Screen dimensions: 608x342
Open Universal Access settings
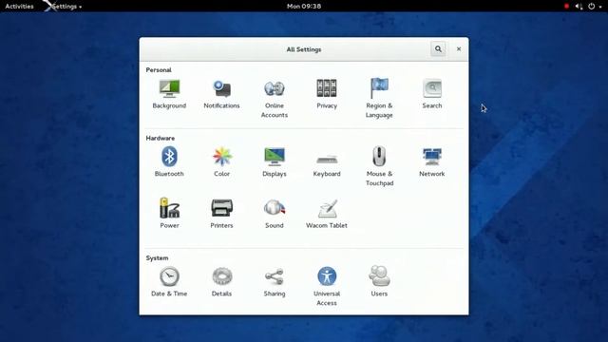327,286
